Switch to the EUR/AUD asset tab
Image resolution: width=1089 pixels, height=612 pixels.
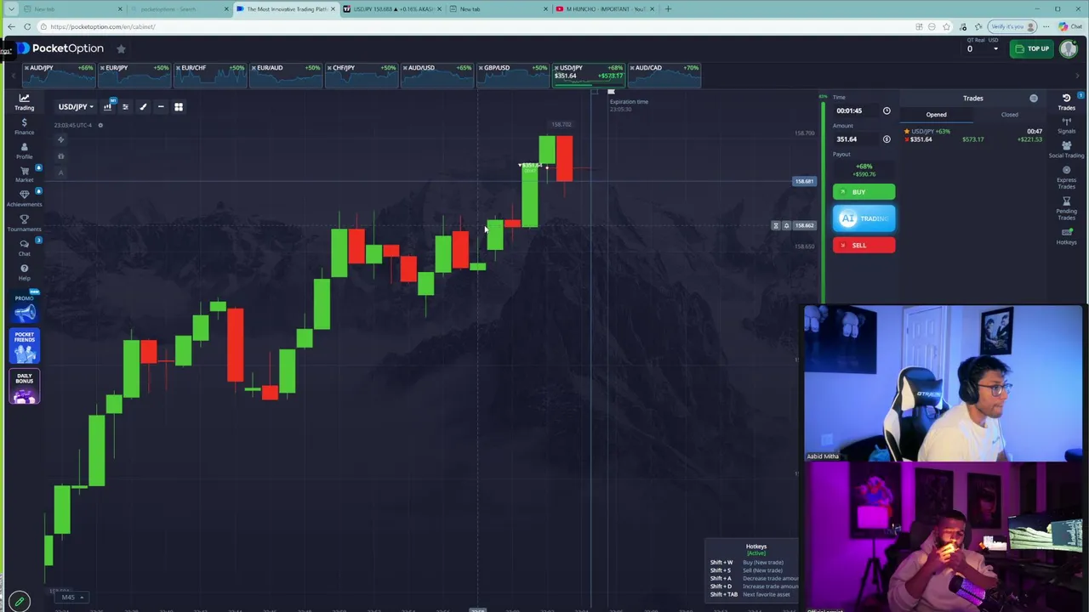pos(286,76)
